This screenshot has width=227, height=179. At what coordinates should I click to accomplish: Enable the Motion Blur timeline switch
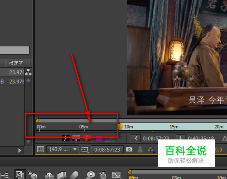tap(74, 175)
